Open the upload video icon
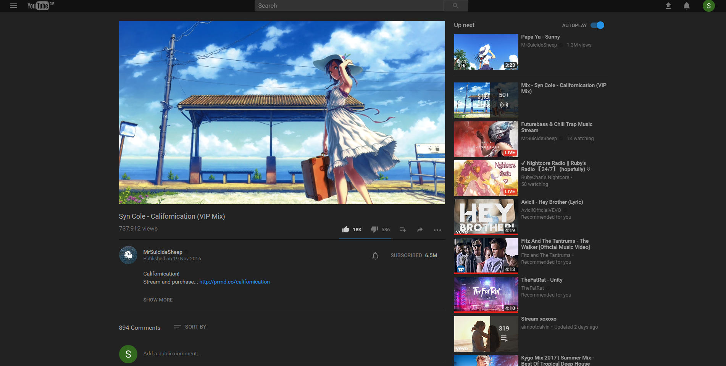Image resolution: width=726 pixels, height=366 pixels. [x=668, y=6]
